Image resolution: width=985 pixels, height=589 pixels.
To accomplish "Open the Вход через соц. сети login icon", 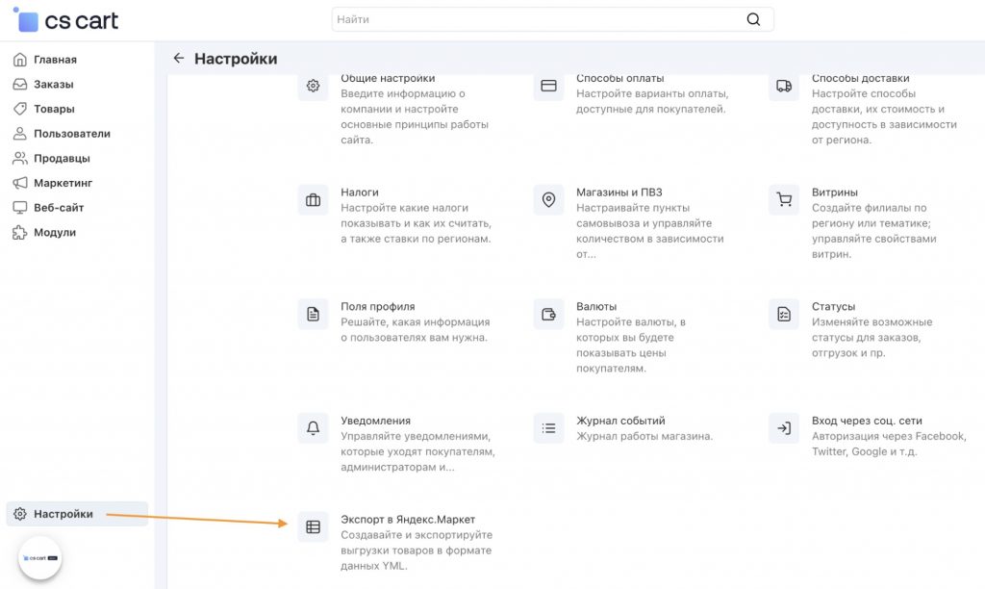I will tap(784, 428).
